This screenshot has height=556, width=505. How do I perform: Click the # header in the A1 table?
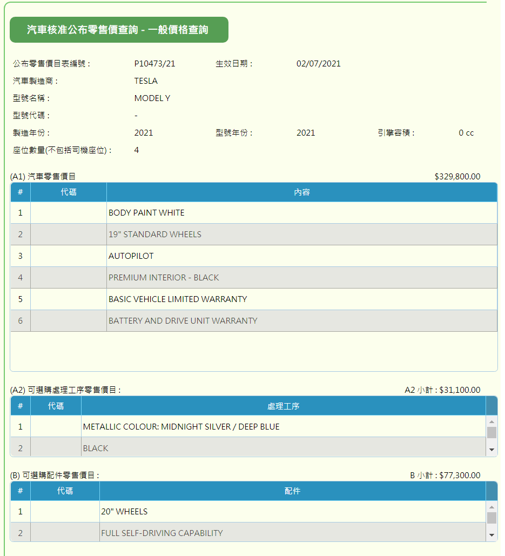[21, 192]
